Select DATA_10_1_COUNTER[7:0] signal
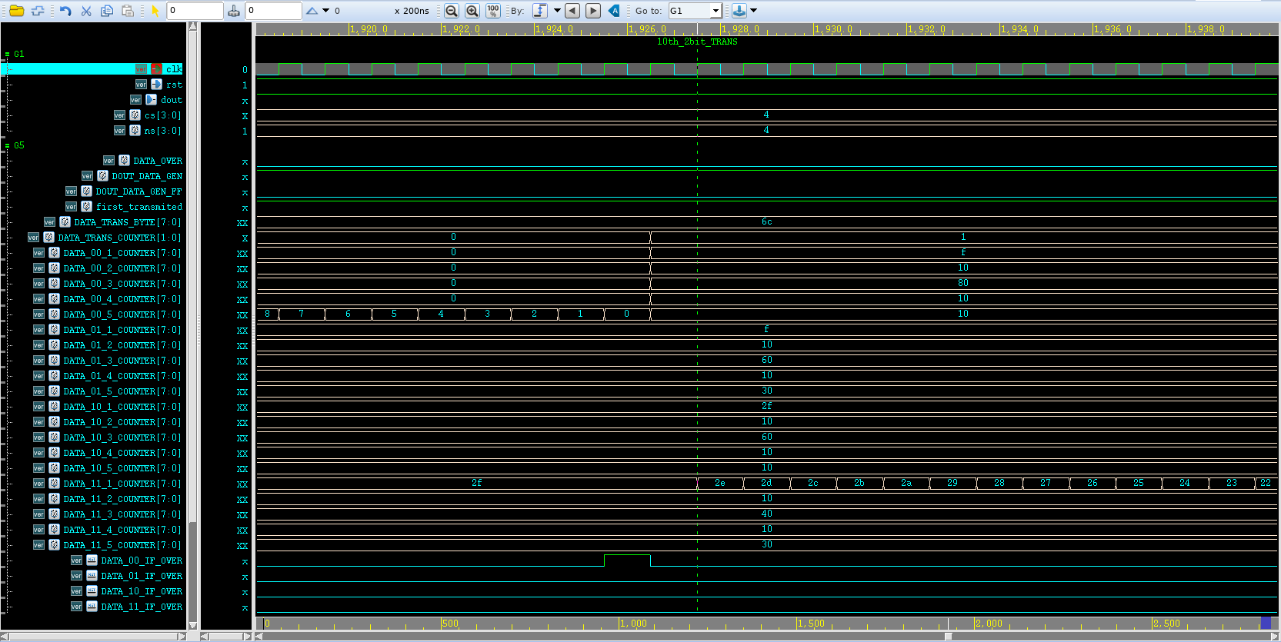 pyautogui.click(x=122, y=407)
